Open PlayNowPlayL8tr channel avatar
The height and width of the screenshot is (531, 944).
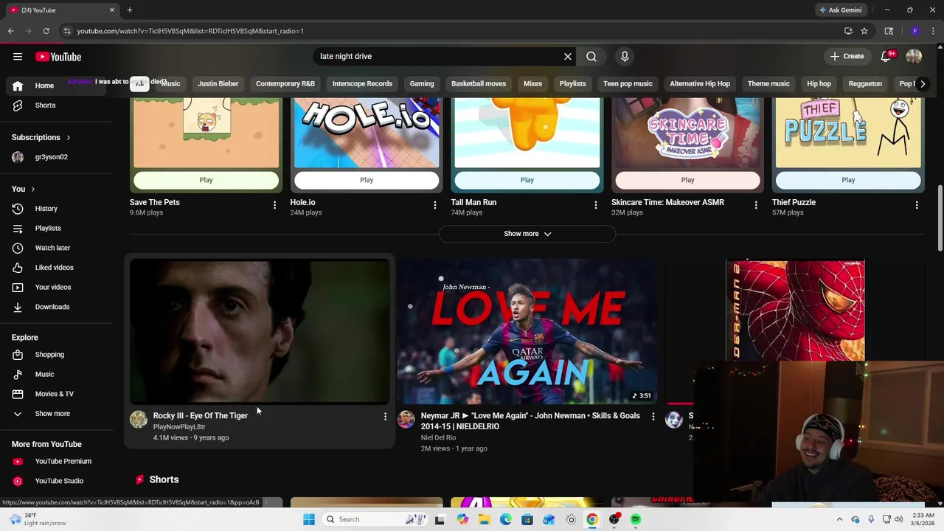click(x=139, y=420)
